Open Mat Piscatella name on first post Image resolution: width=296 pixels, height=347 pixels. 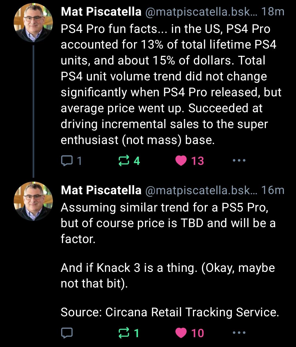tap(101, 12)
